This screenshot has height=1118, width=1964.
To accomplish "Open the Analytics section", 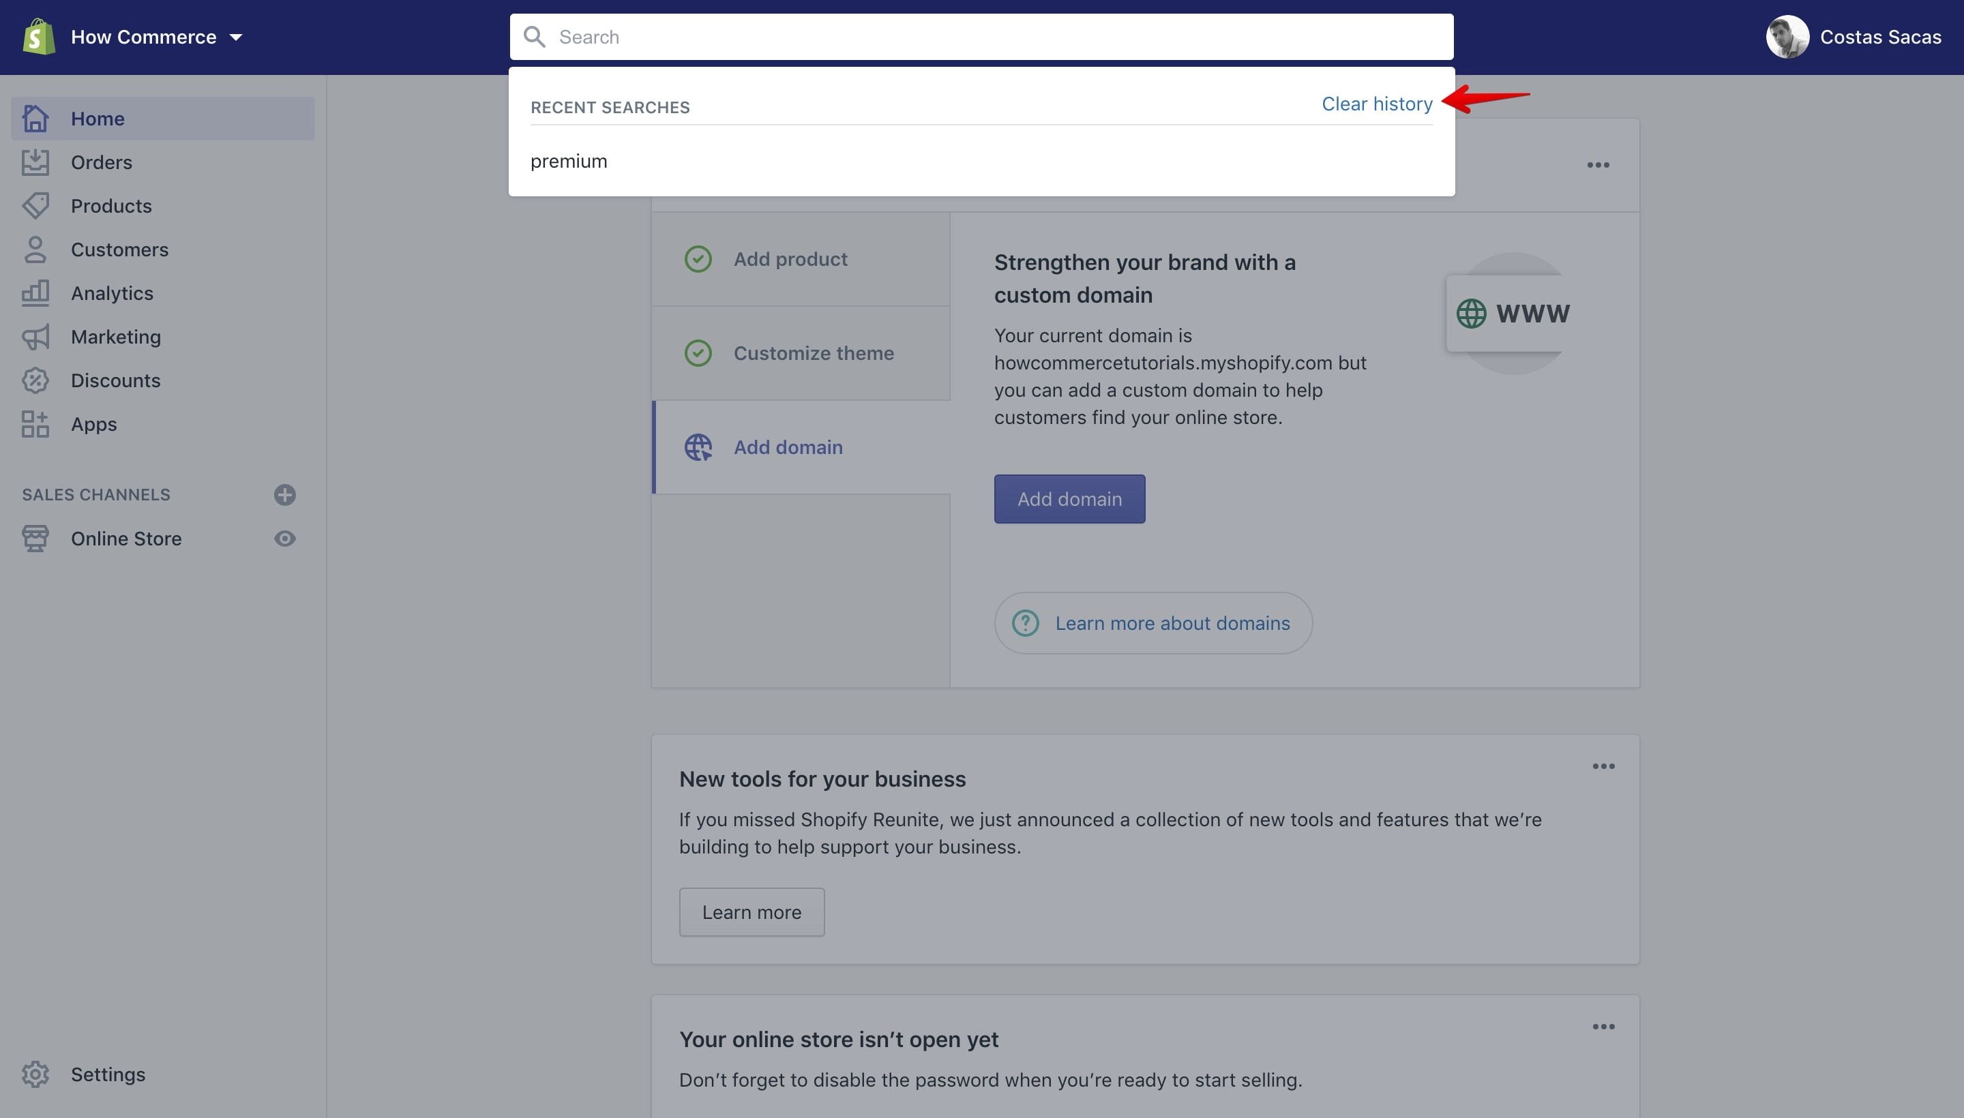I will tap(112, 293).
